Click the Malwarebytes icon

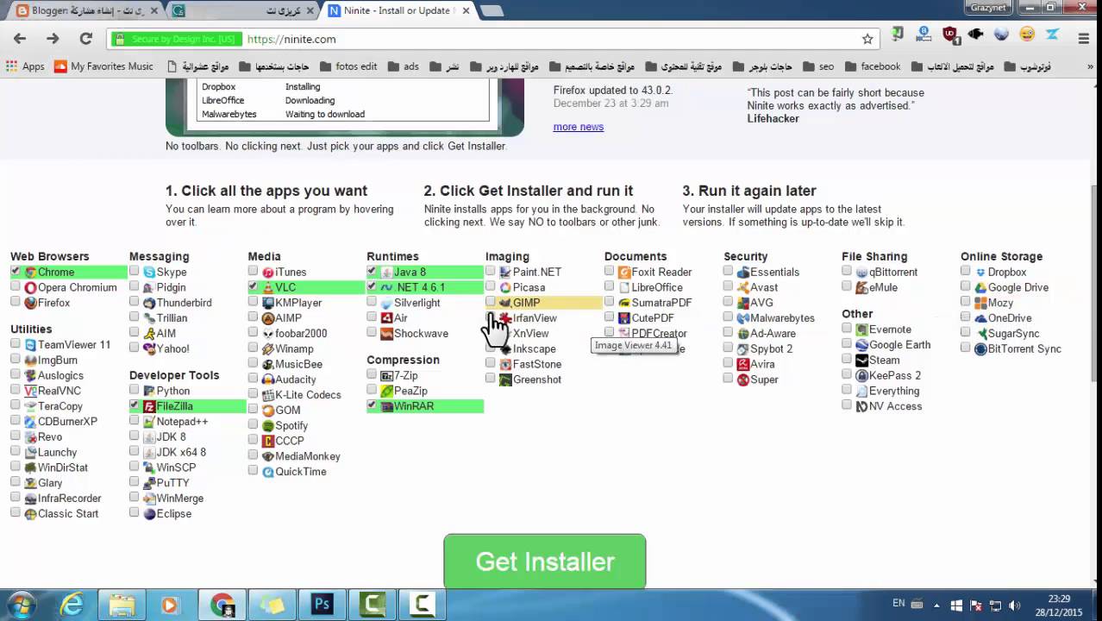coord(743,318)
